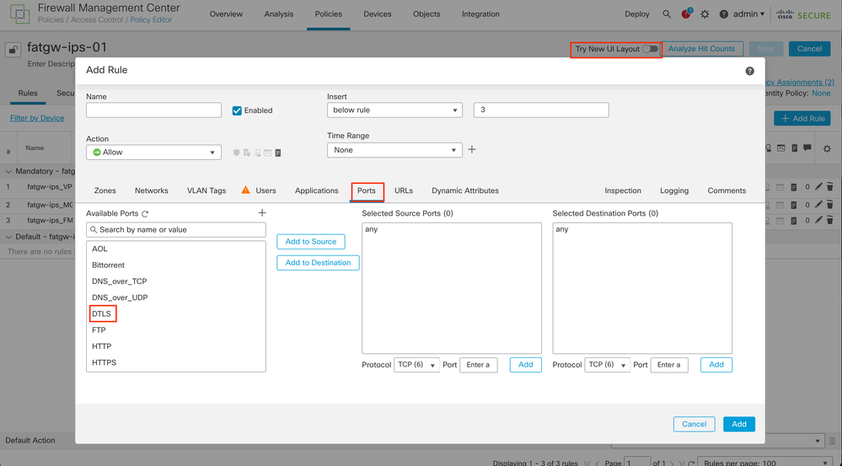Open the Devices menu

[x=377, y=14]
